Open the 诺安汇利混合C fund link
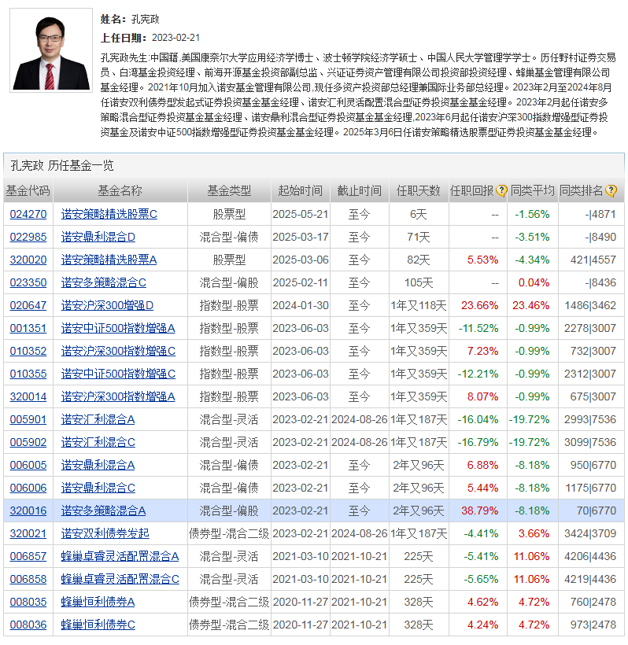628x645 pixels. click(x=98, y=443)
